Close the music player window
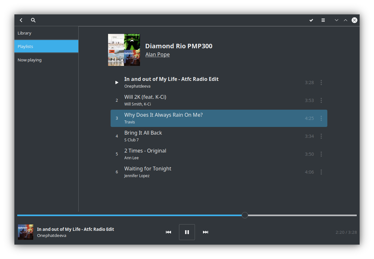 (355, 20)
